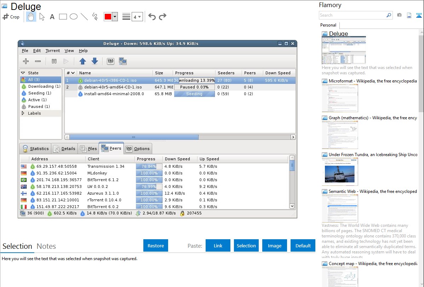Open the Details tab
Screen dimensions: 424x287
point(64,149)
